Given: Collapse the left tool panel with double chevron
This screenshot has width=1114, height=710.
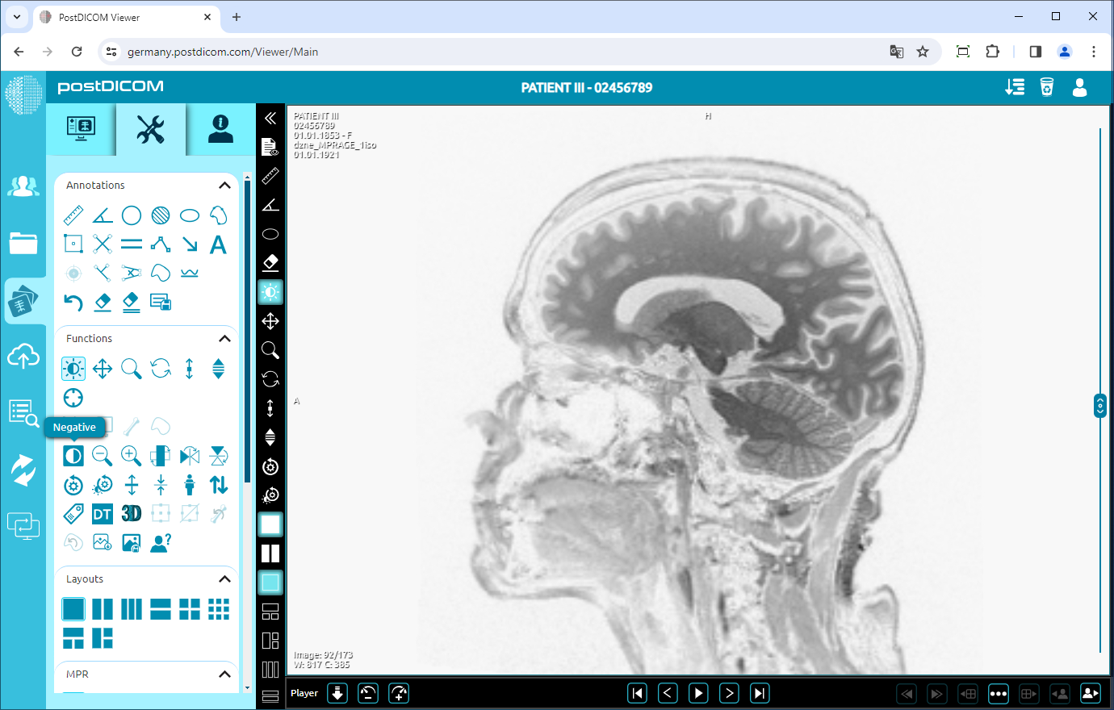Looking at the screenshot, I should pyautogui.click(x=270, y=118).
